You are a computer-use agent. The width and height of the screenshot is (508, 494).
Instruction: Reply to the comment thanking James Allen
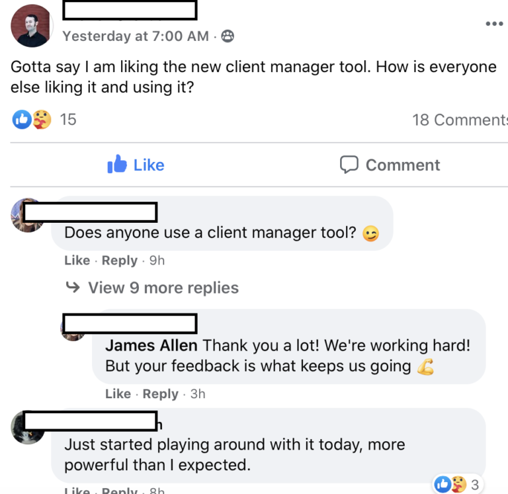[x=160, y=394]
